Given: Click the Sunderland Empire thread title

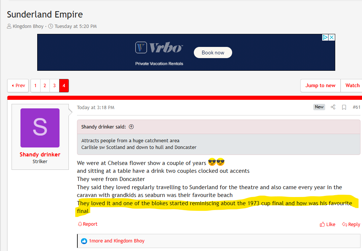Looking at the screenshot, I should (x=45, y=14).
